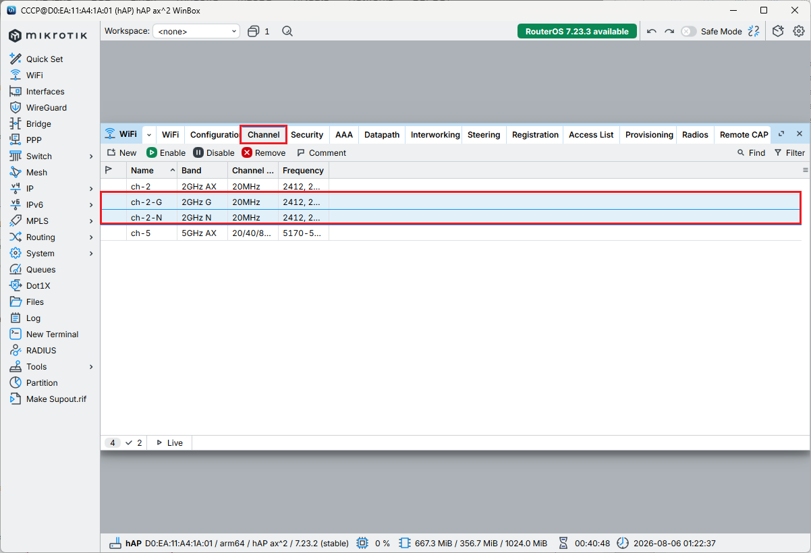Click the windows count icon showing 1
This screenshot has width=811, height=553.
coord(258,32)
